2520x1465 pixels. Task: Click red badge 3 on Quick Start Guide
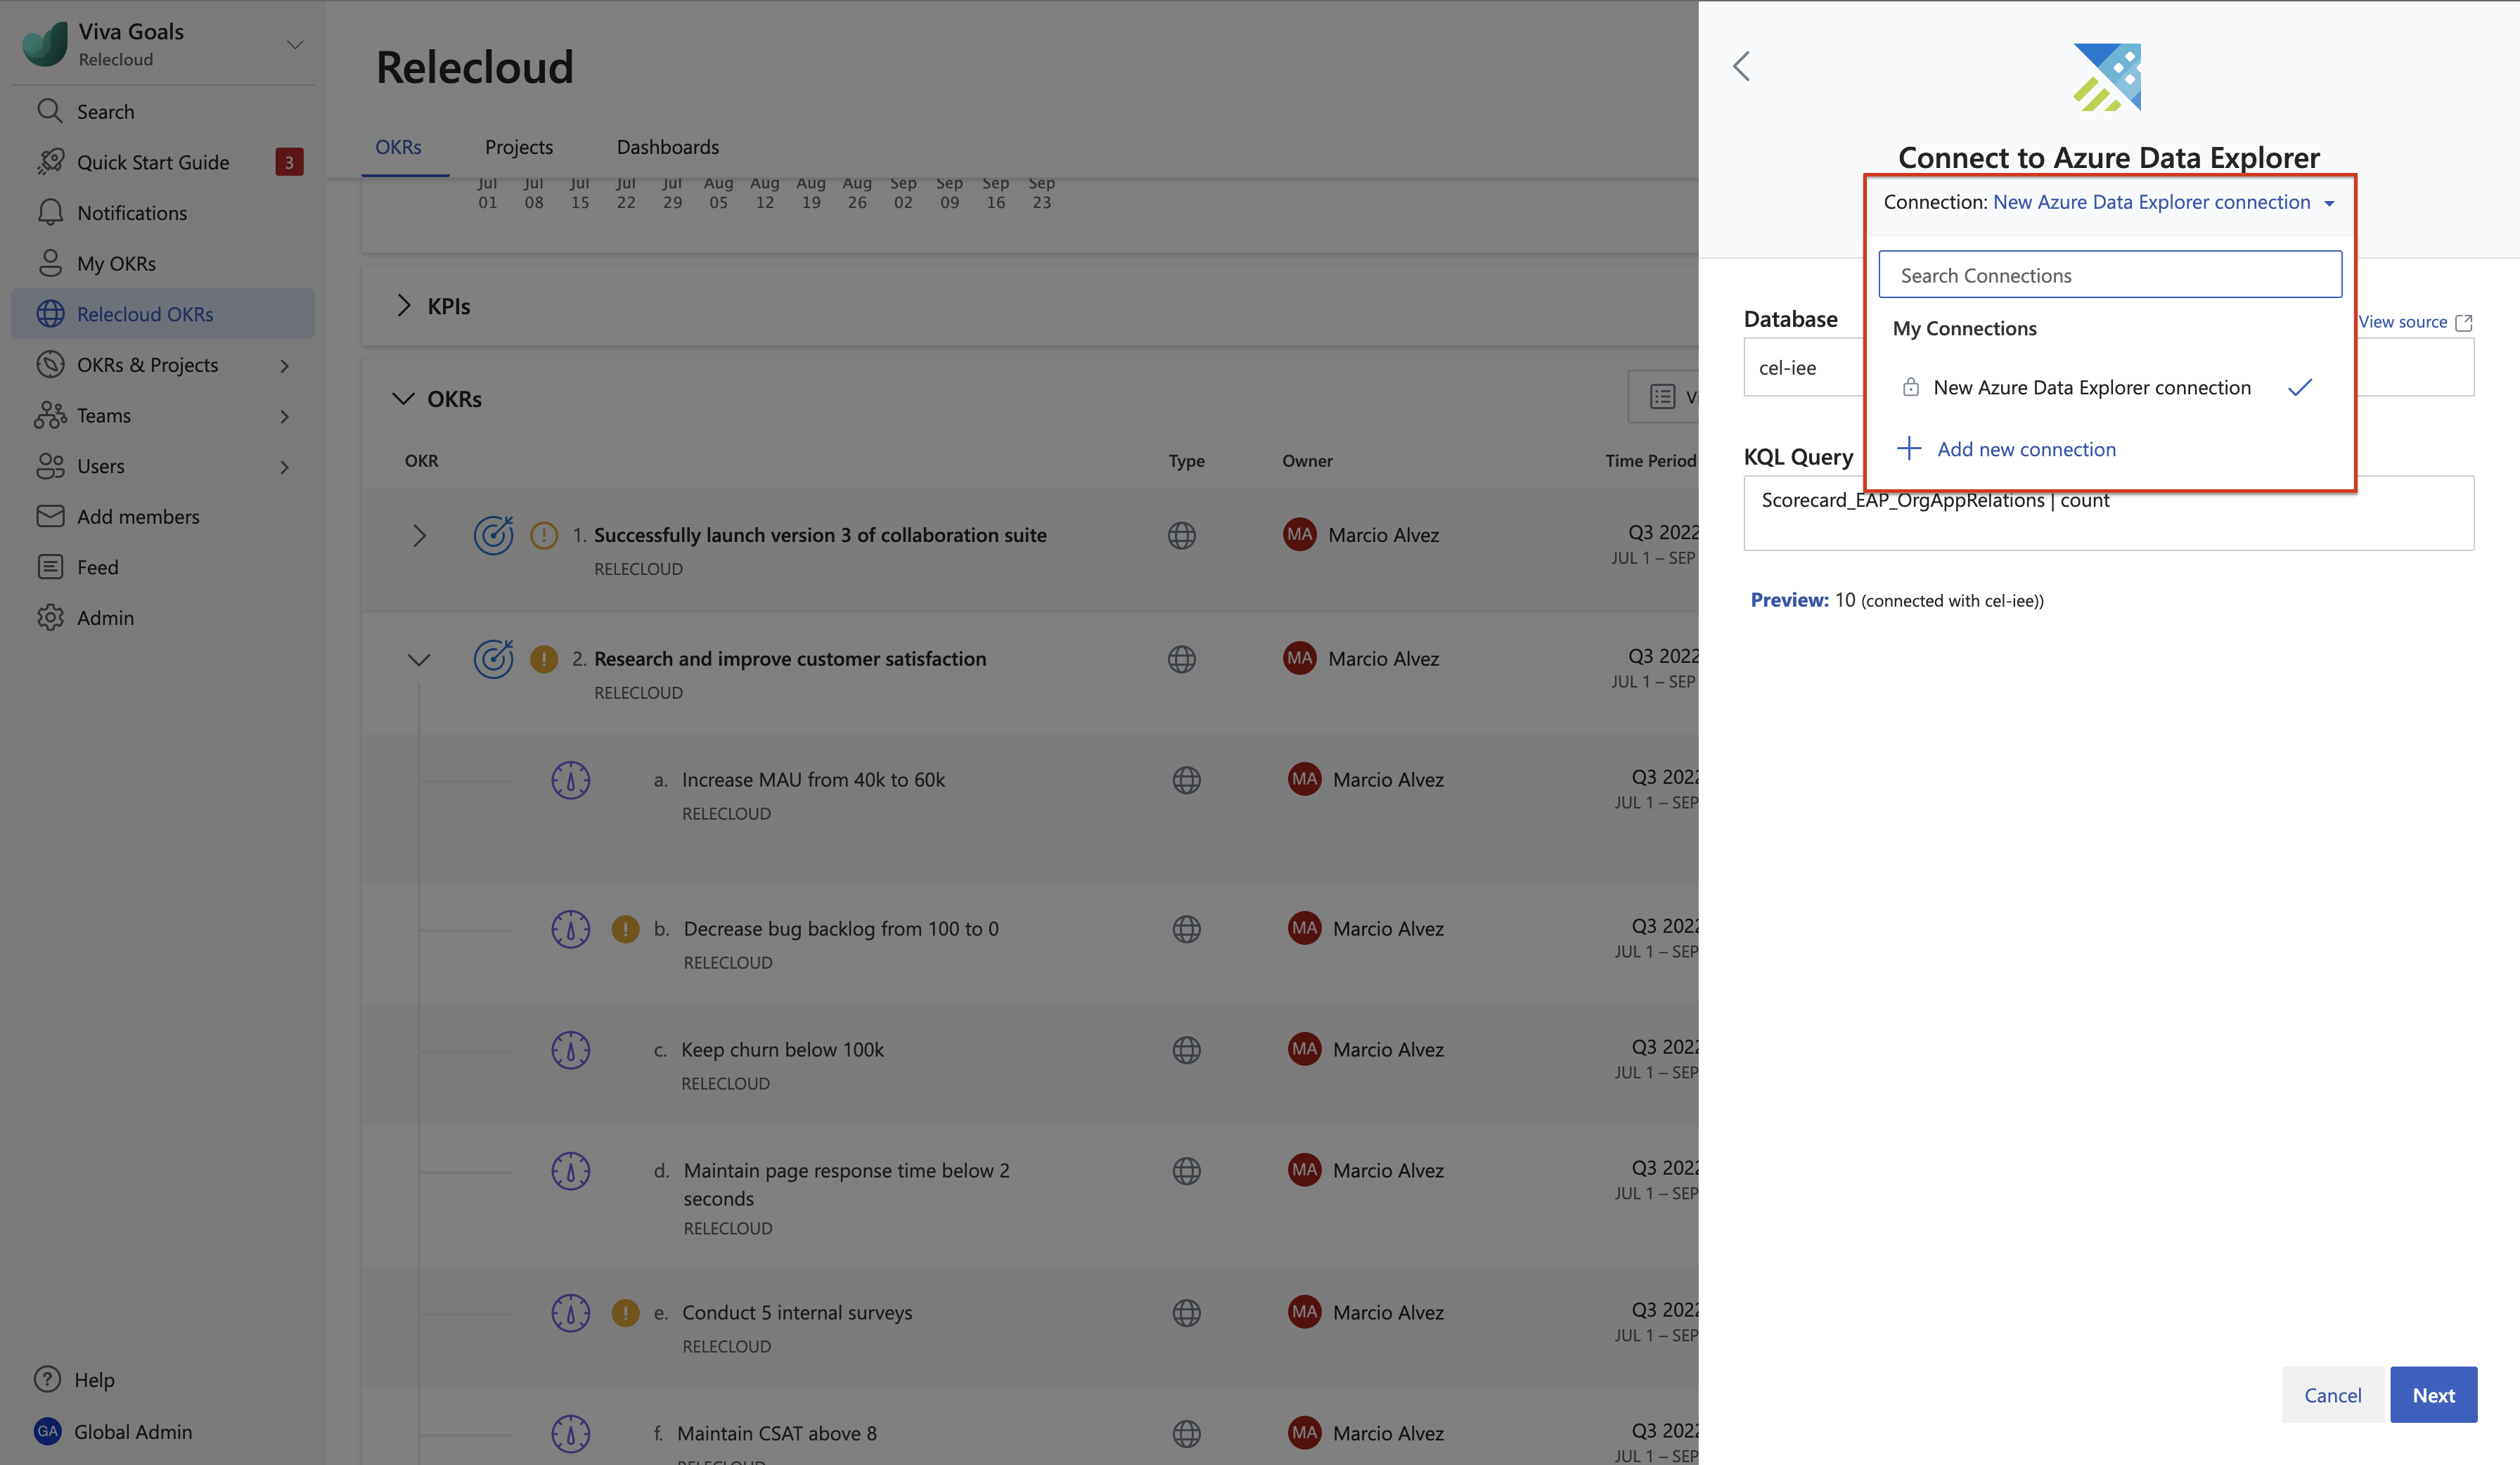click(x=289, y=162)
